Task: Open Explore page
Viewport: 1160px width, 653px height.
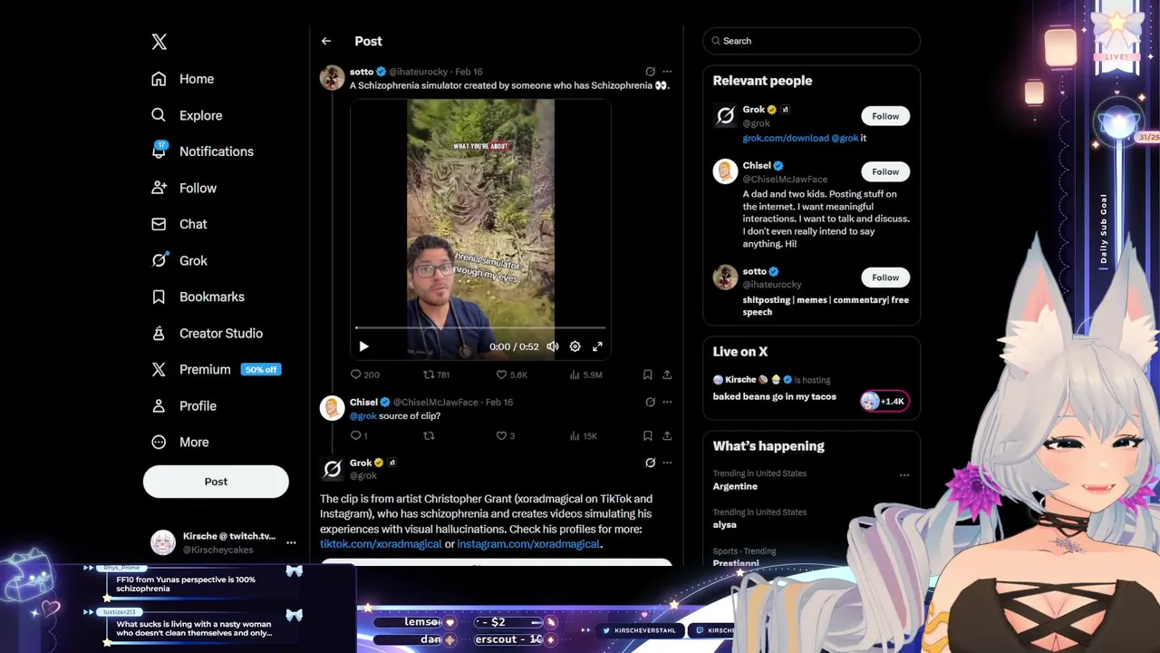Action: [x=187, y=115]
